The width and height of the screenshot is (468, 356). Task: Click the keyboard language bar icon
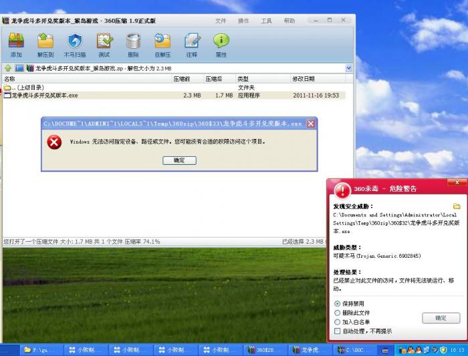pyautogui.click(x=385, y=351)
